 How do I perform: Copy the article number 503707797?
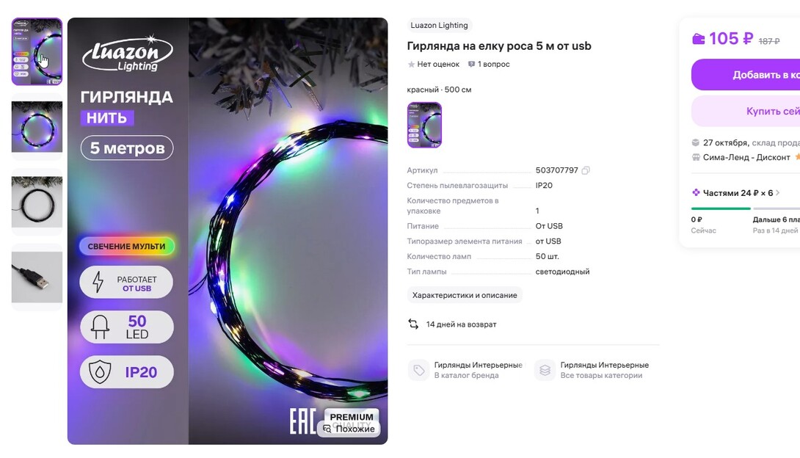pos(586,170)
